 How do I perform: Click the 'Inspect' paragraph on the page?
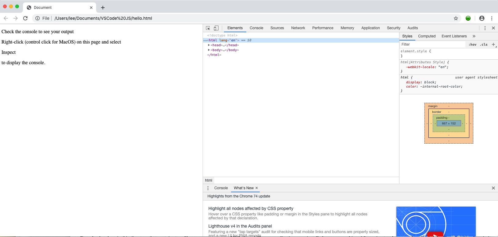tap(9, 52)
